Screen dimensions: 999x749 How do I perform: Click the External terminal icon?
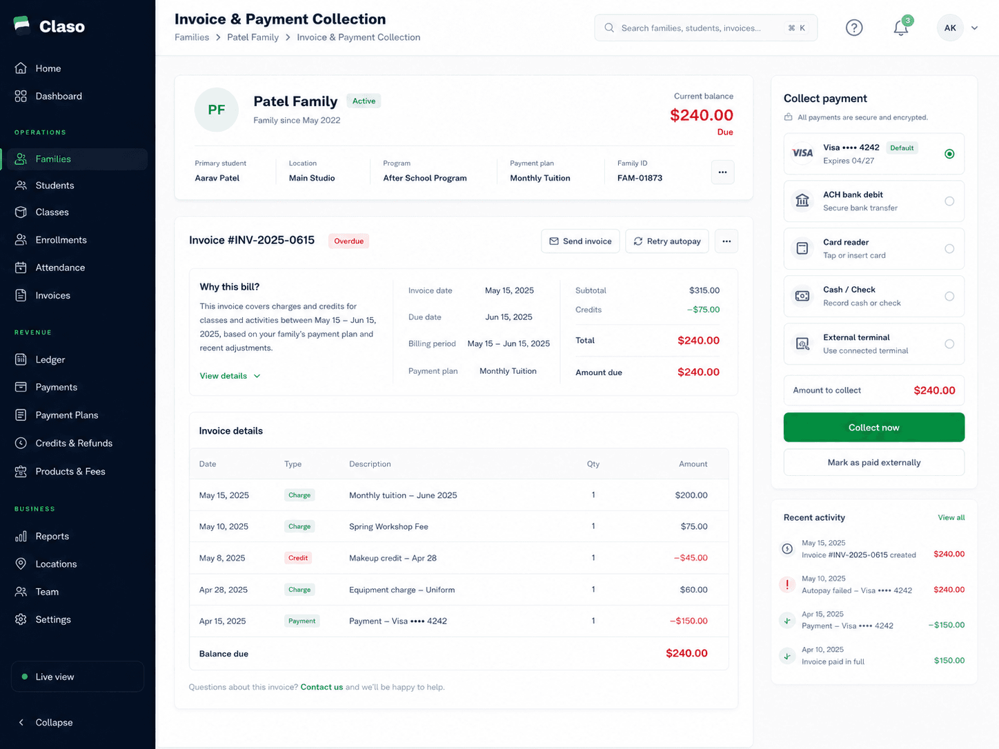click(x=802, y=343)
